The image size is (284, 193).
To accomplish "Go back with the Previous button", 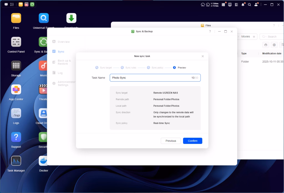I will tap(171, 141).
